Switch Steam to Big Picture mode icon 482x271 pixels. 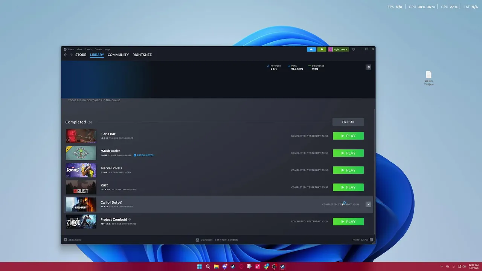pos(353,49)
